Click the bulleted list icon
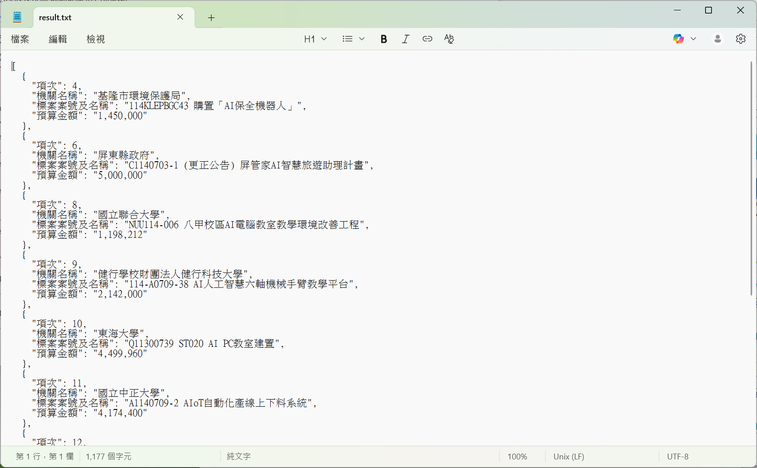The width and height of the screenshot is (757, 468). [347, 39]
